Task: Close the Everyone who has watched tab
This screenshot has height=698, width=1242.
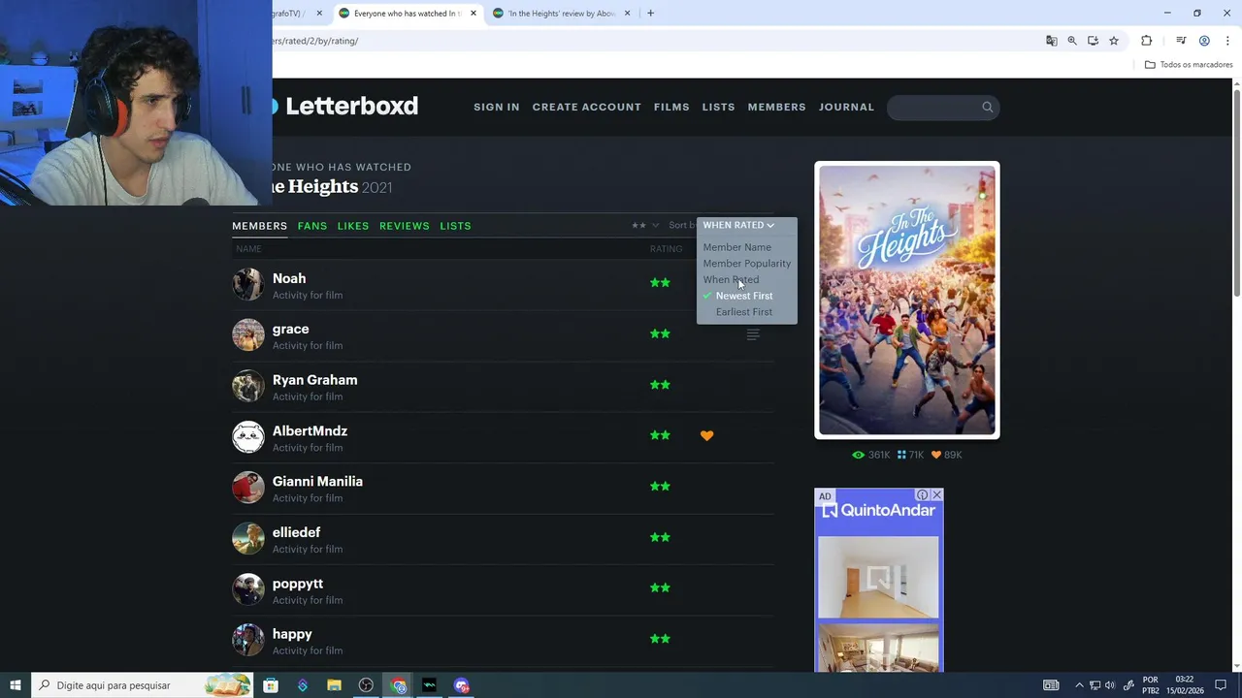Action: [474, 14]
